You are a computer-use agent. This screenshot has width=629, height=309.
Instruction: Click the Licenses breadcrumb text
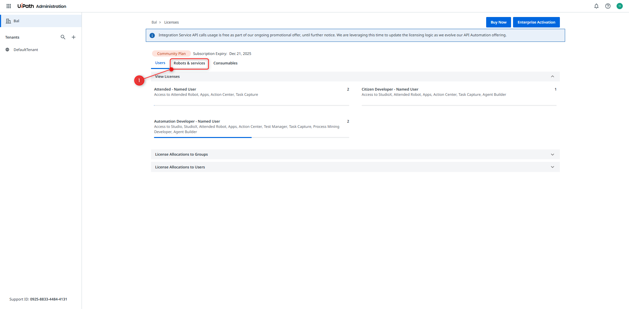pyautogui.click(x=171, y=23)
